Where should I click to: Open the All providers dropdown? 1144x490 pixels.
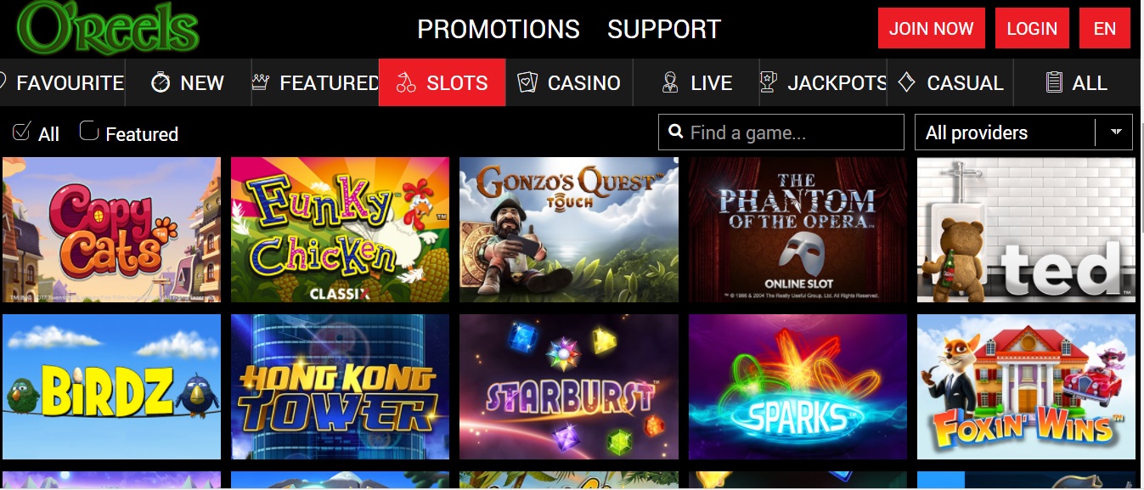tap(1023, 132)
